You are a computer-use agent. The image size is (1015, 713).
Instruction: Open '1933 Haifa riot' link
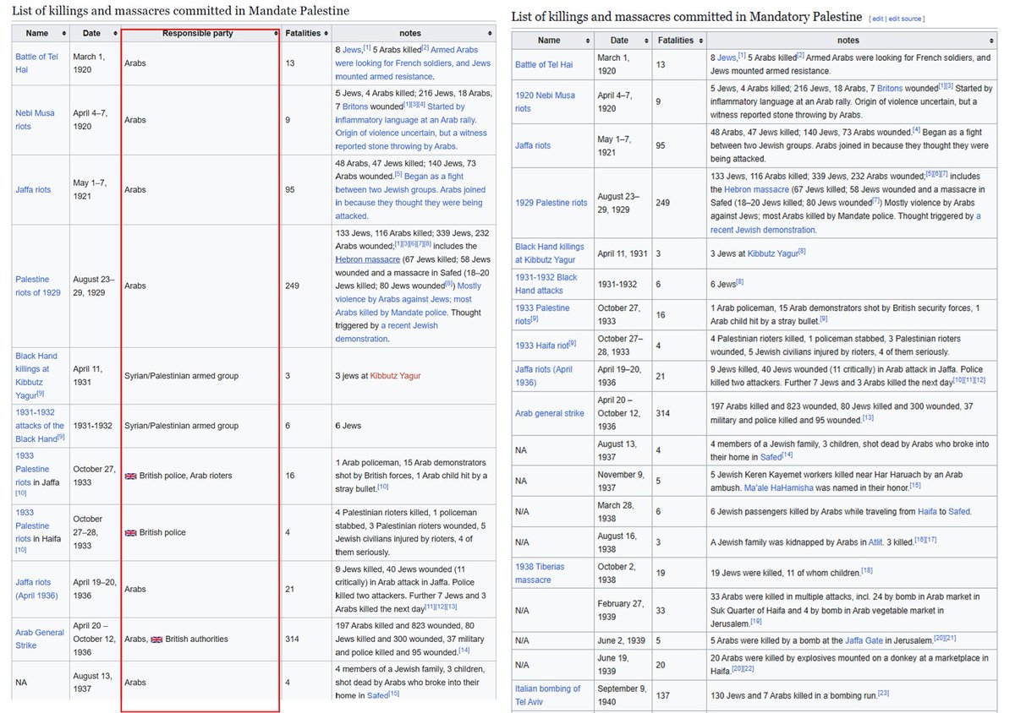pyautogui.click(x=543, y=345)
